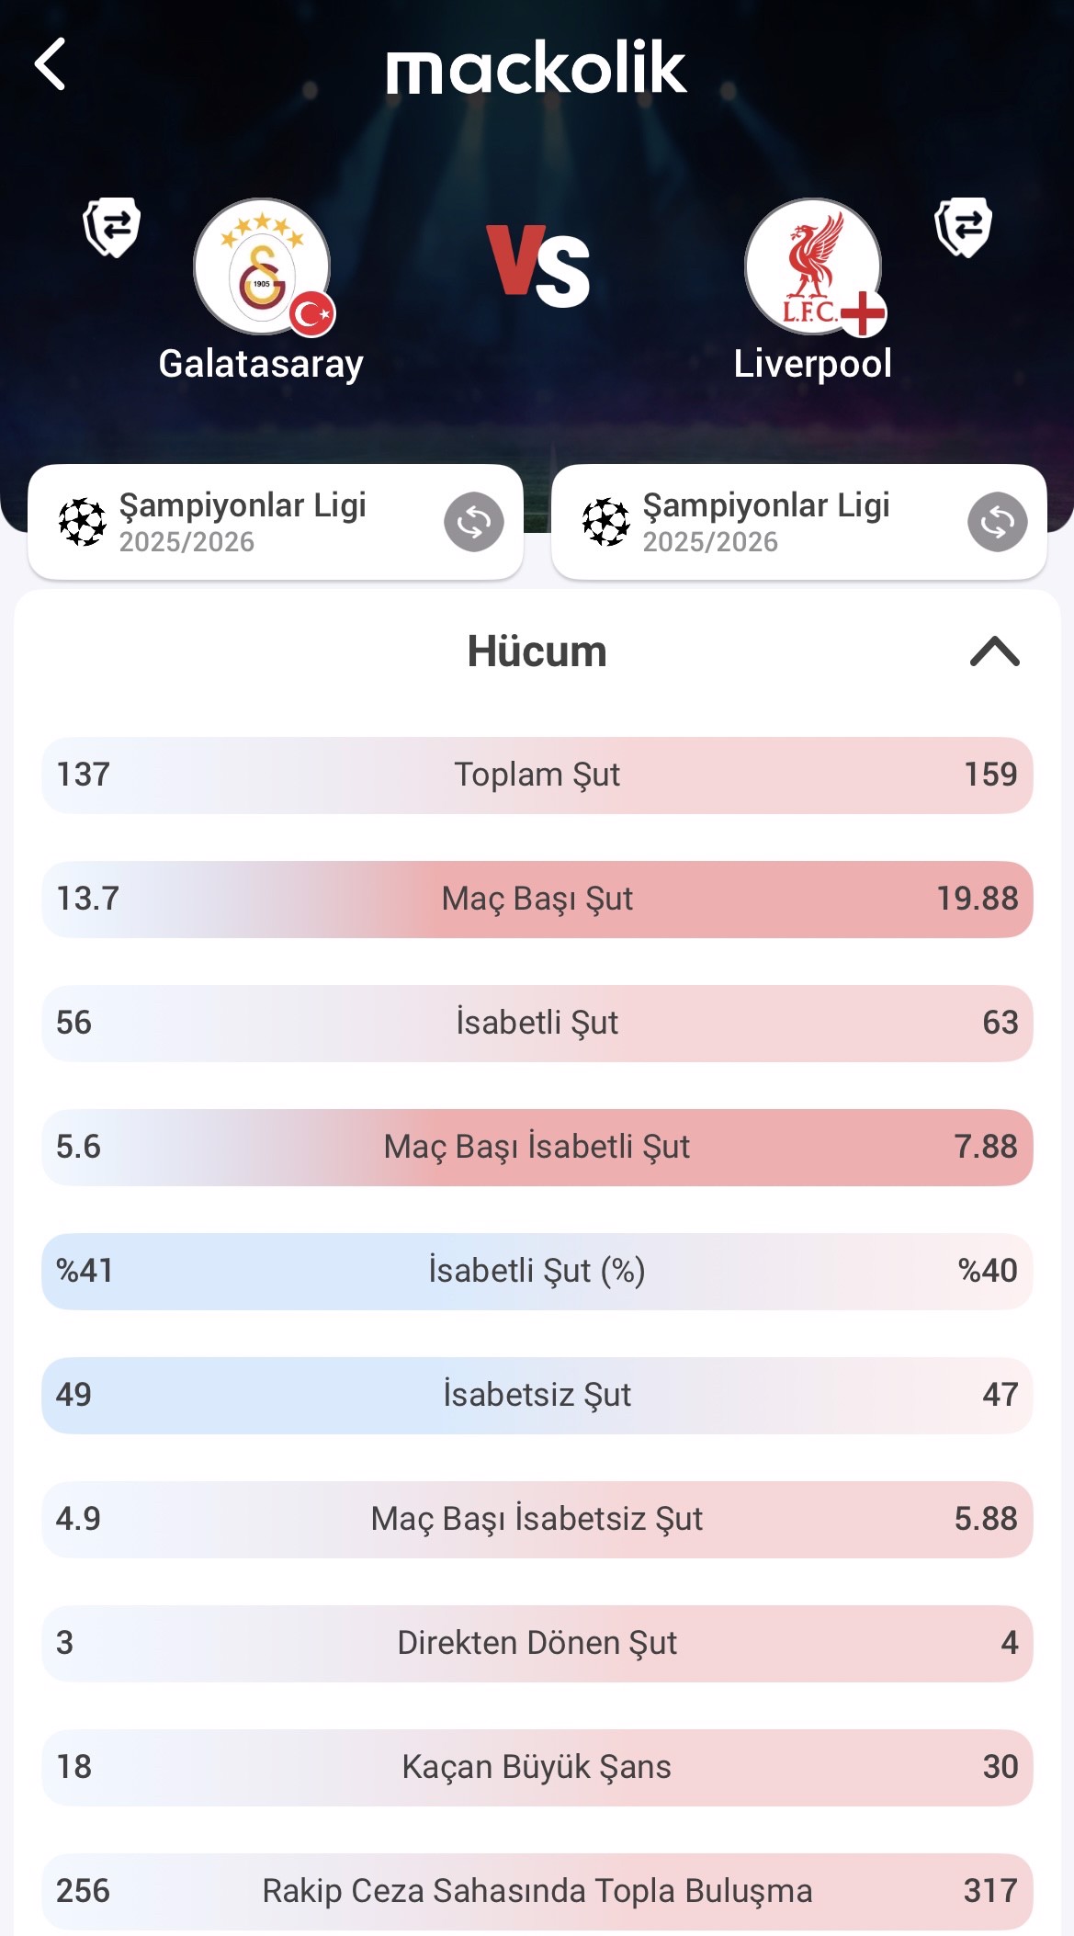Tap the Galatasaray club crest
The height and width of the screenshot is (1936, 1074).
pyautogui.click(x=262, y=267)
